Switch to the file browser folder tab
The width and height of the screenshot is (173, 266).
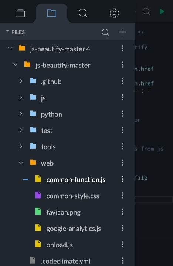[x=52, y=13]
